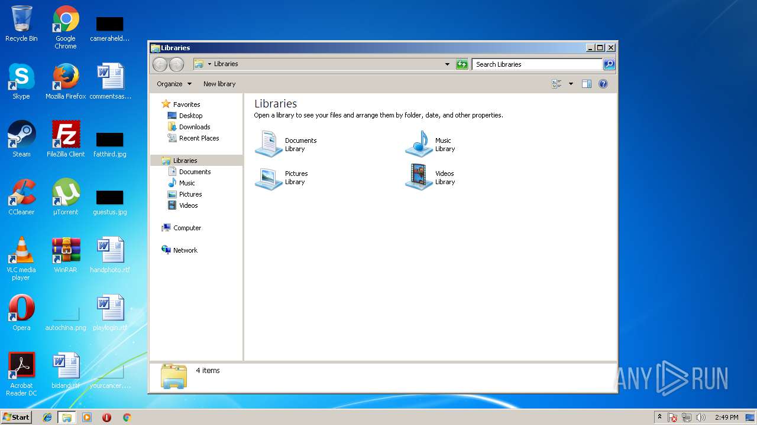The image size is (757, 425).
Task: Open the Organize dropdown menu
Action: click(174, 84)
